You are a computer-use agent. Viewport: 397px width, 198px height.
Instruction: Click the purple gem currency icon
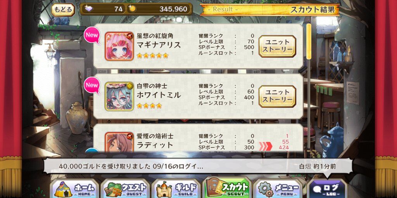(88, 9)
